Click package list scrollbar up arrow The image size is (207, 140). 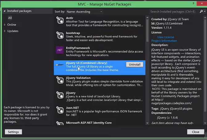pos(147,17)
